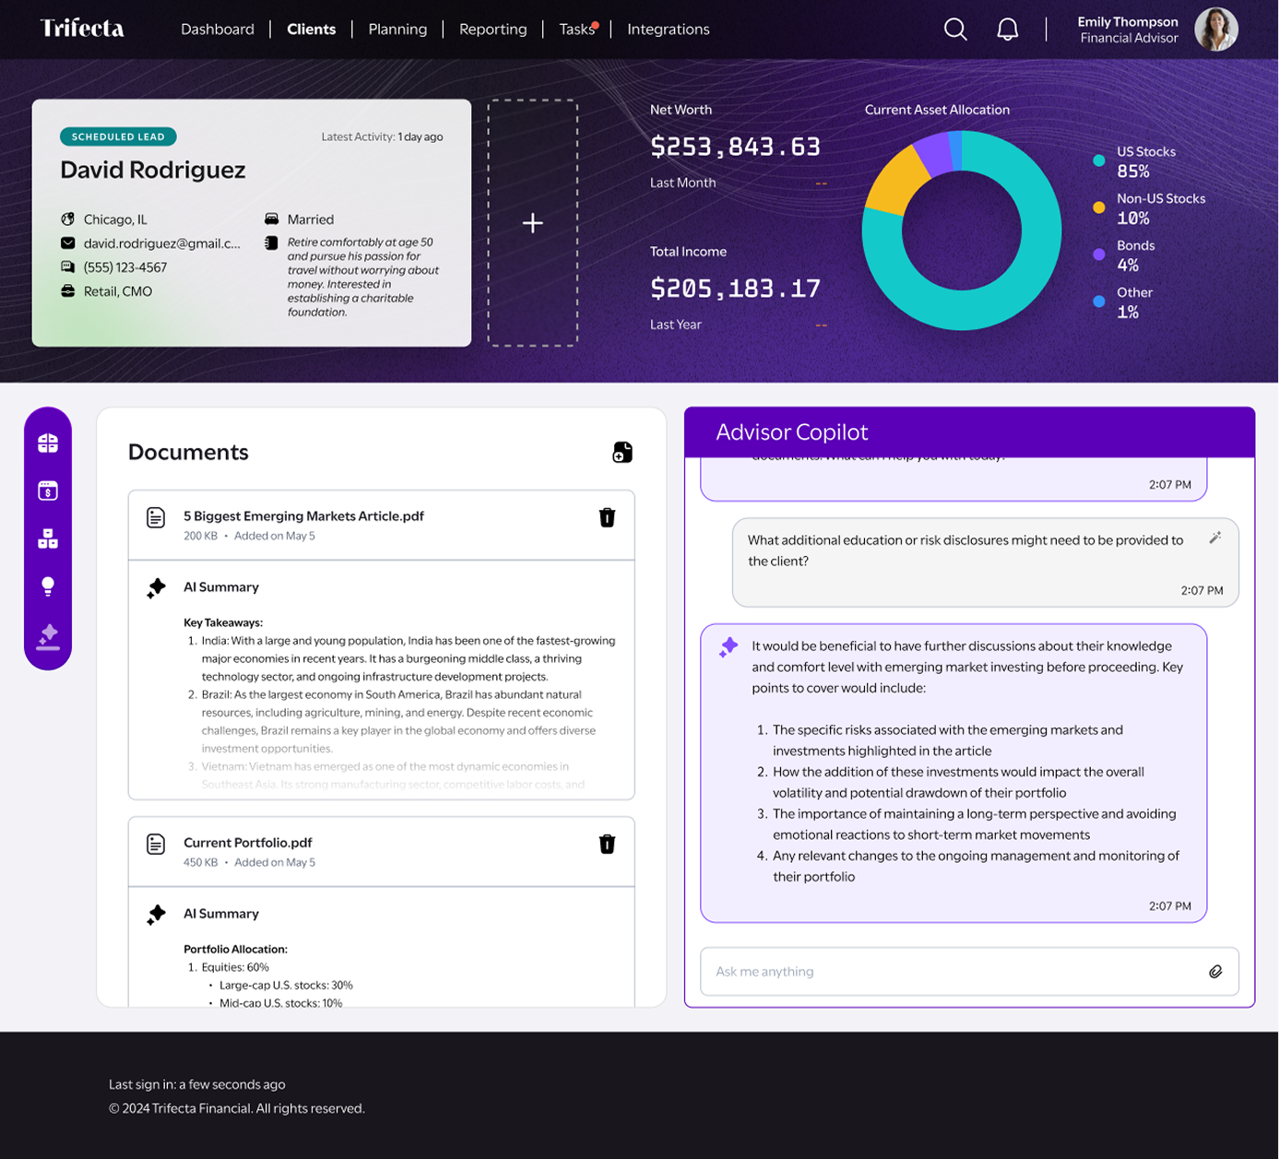Attach a file with the paperclip icon
This screenshot has width=1279, height=1159.
click(x=1215, y=972)
